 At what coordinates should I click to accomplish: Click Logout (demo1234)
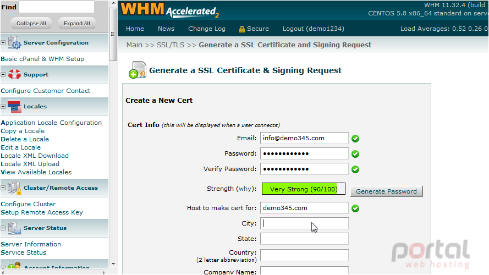coord(314,29)
